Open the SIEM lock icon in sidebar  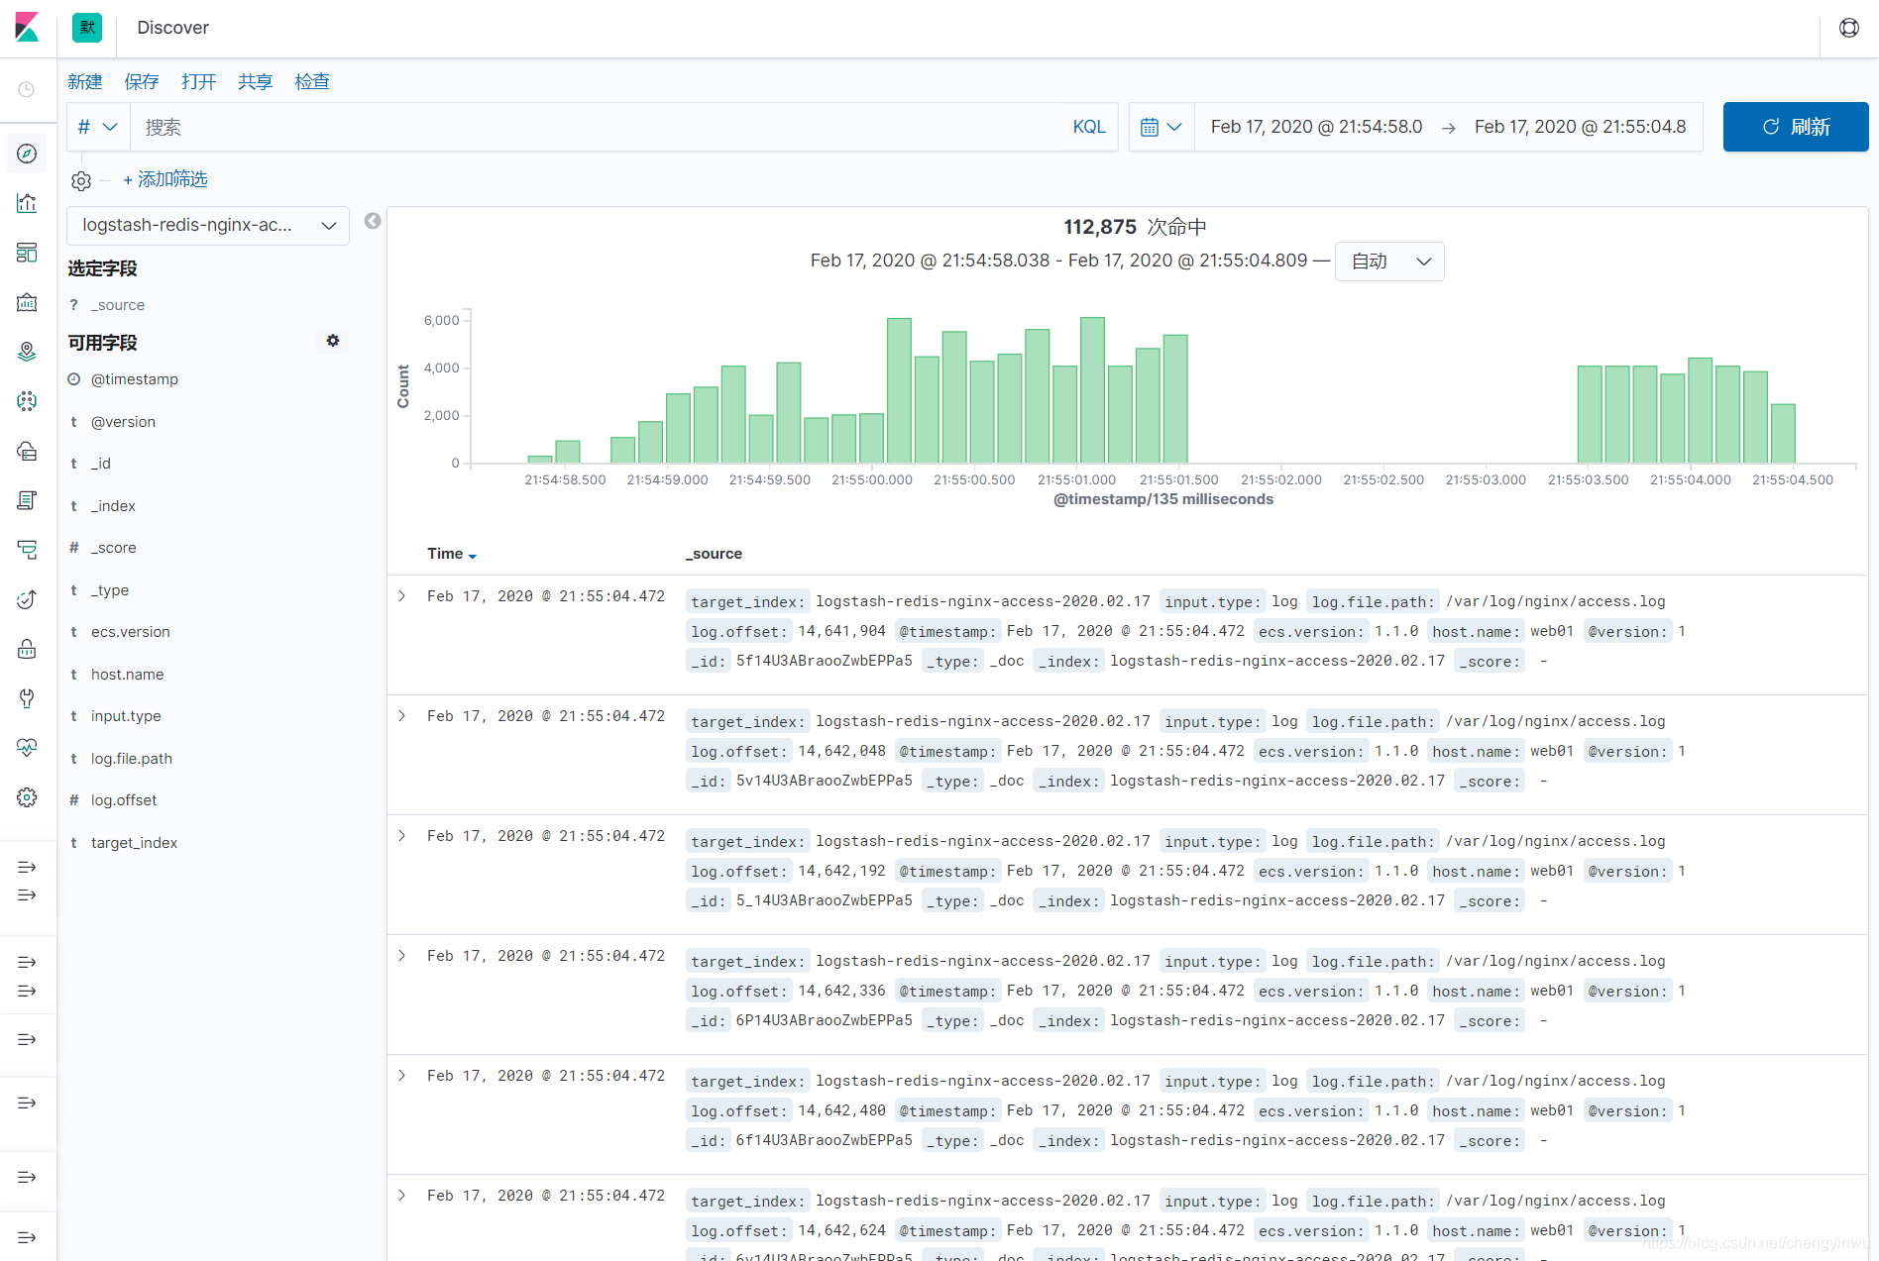pyautogui.click(x=27, y=649)
